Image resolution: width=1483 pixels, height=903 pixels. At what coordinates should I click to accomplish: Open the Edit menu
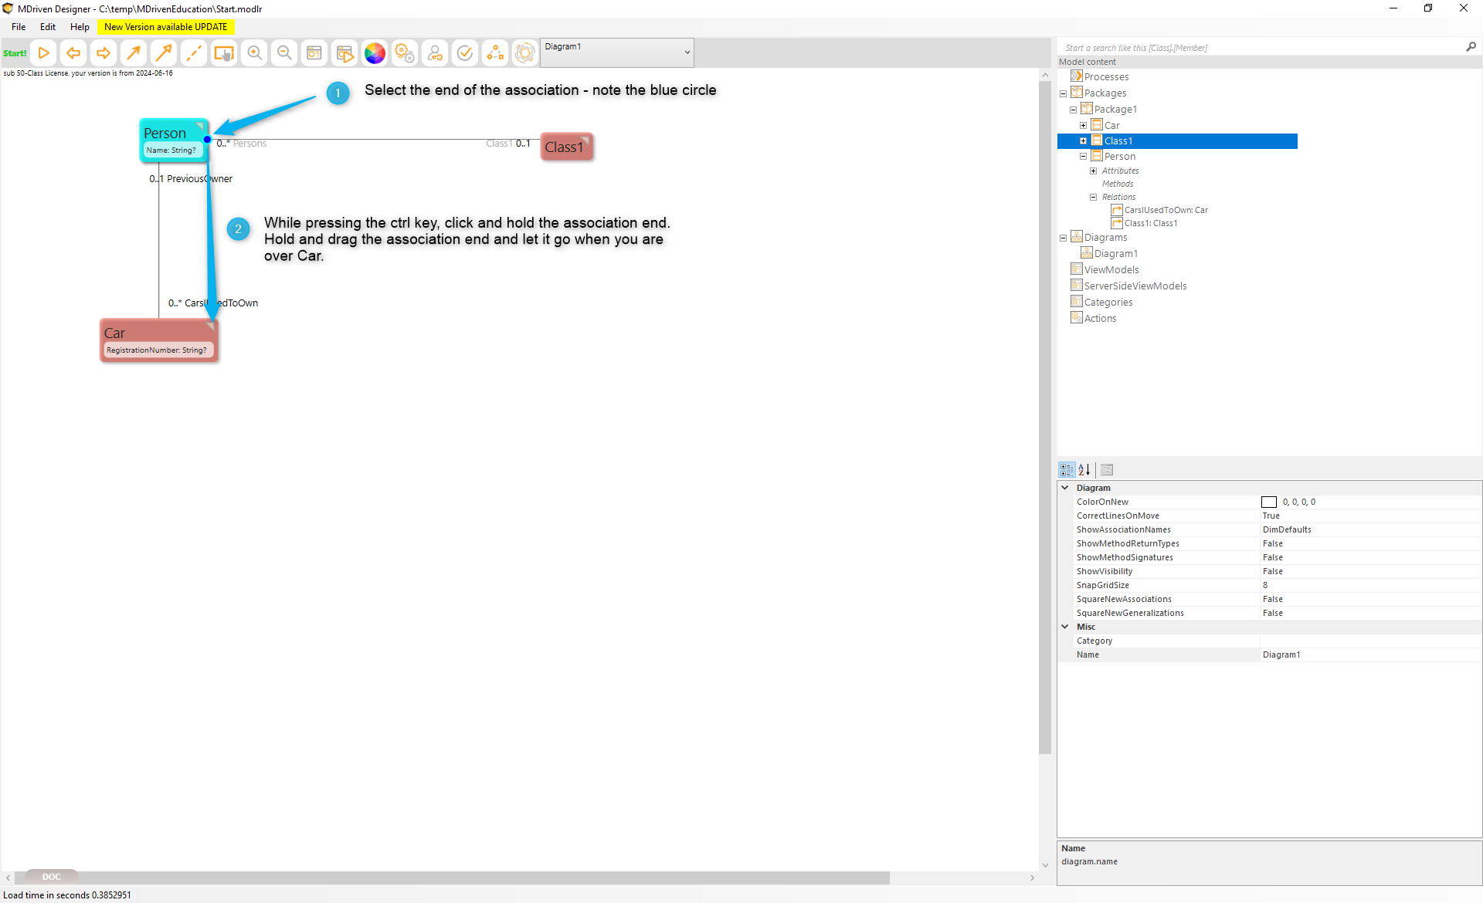[48, 27]
